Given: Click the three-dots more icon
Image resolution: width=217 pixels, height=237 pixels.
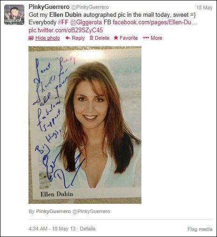Looking at the screenshot, I should 146,38.
